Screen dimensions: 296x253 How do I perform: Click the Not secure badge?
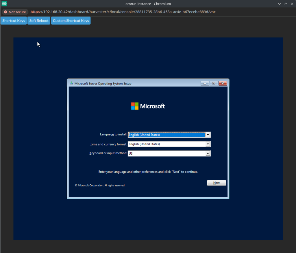click(15, 12)
